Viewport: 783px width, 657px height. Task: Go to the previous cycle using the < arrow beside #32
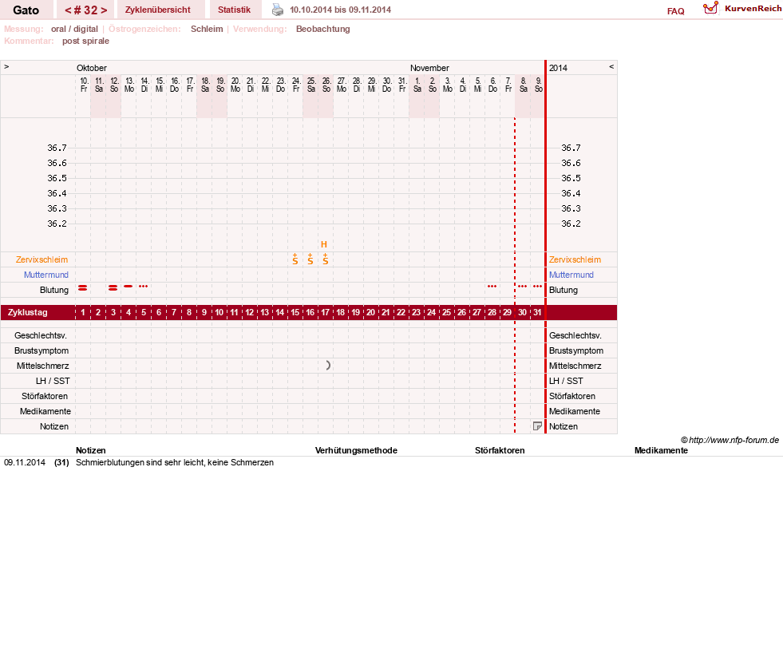click(x=68, y=10)
